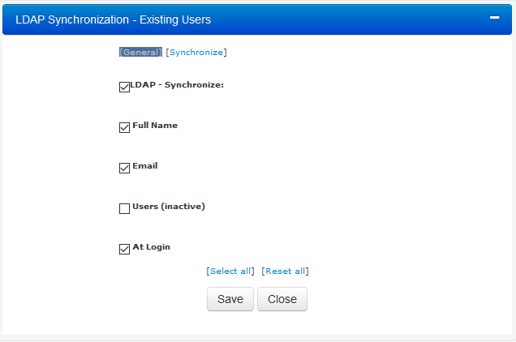Click the 'Full Name' label text
The image size is (516, 342).
click(155, 126)
